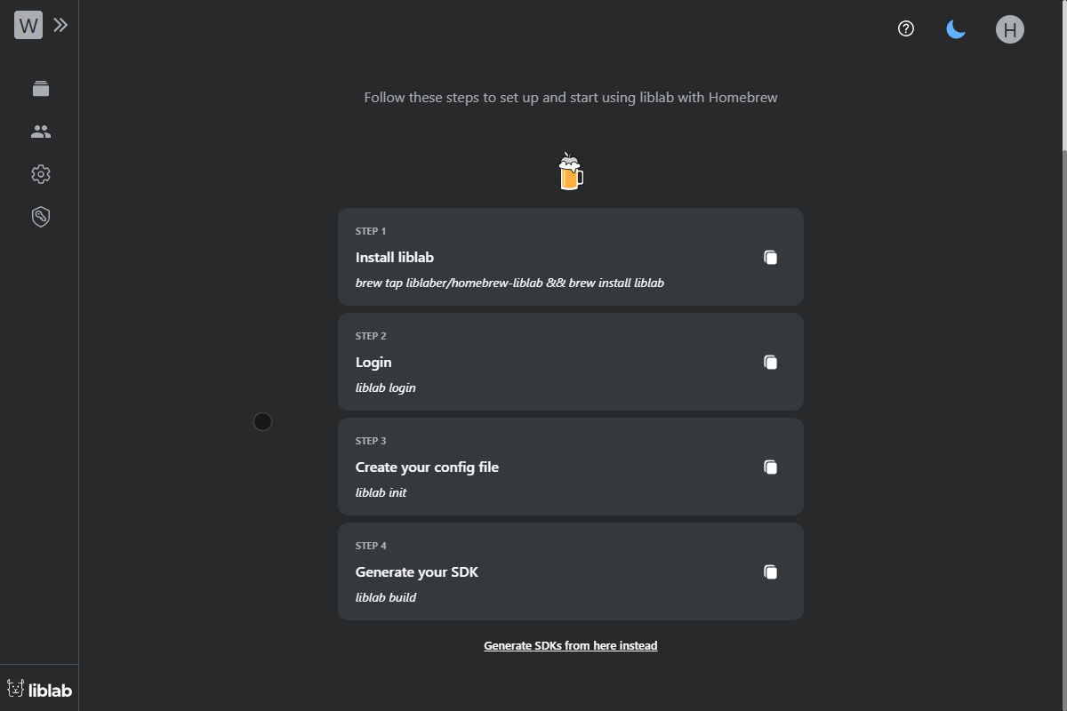
Task: Open the settings gear icon in sidebar
Action: 40,174
